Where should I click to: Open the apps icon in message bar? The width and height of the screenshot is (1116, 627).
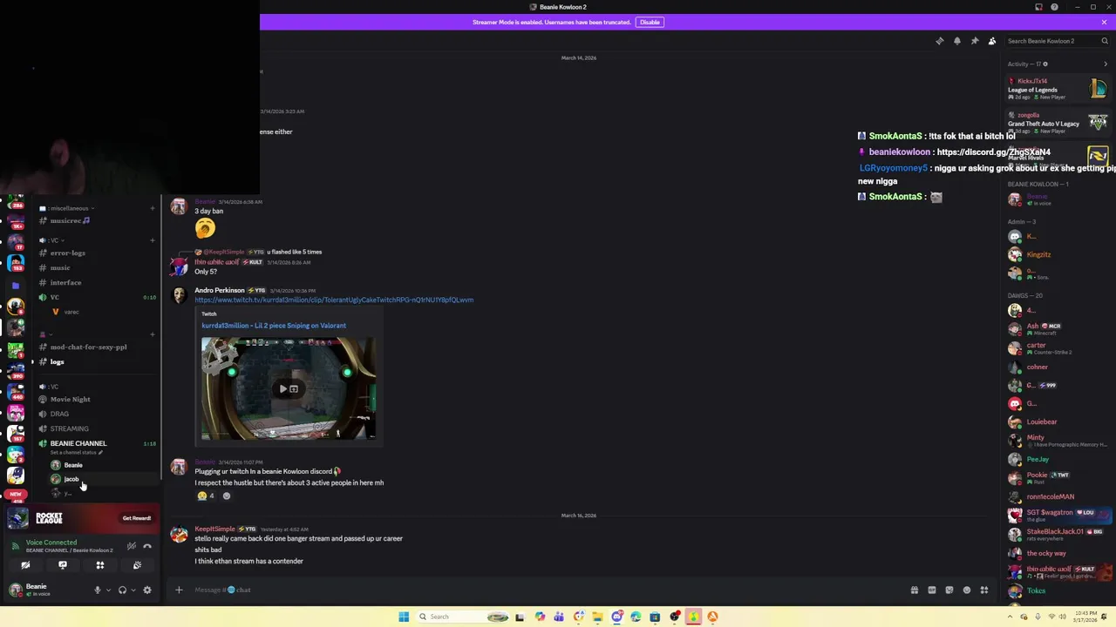coord(983,590)
